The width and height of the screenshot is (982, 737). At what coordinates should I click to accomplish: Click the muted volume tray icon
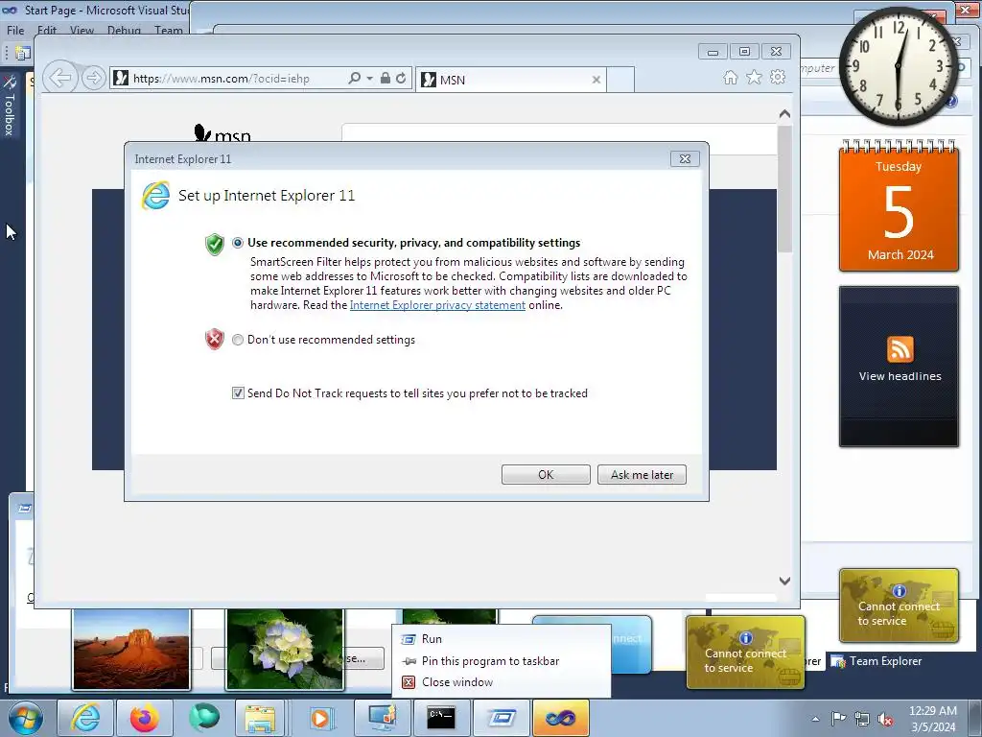click(x=885, y=719)
